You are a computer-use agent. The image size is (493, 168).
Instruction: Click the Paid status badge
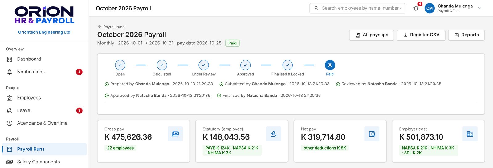point(233,43)
